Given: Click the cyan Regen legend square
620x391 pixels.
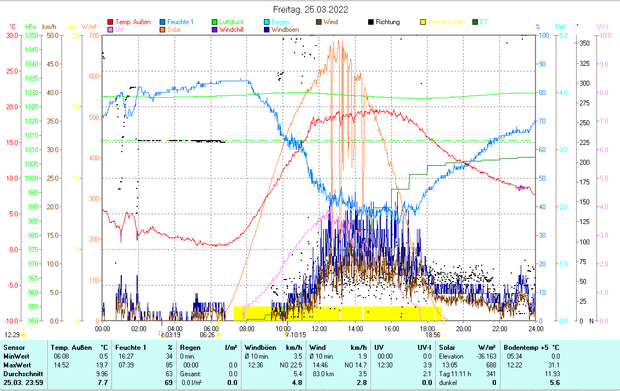Looking at the screenshot, I should click(267, 23).
